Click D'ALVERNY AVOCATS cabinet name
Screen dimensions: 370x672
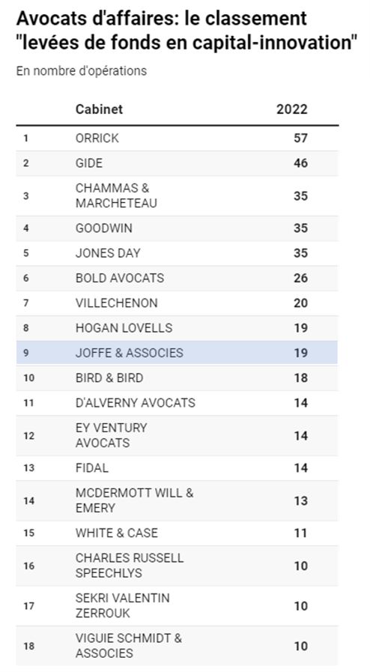click(x=136, y=403)
